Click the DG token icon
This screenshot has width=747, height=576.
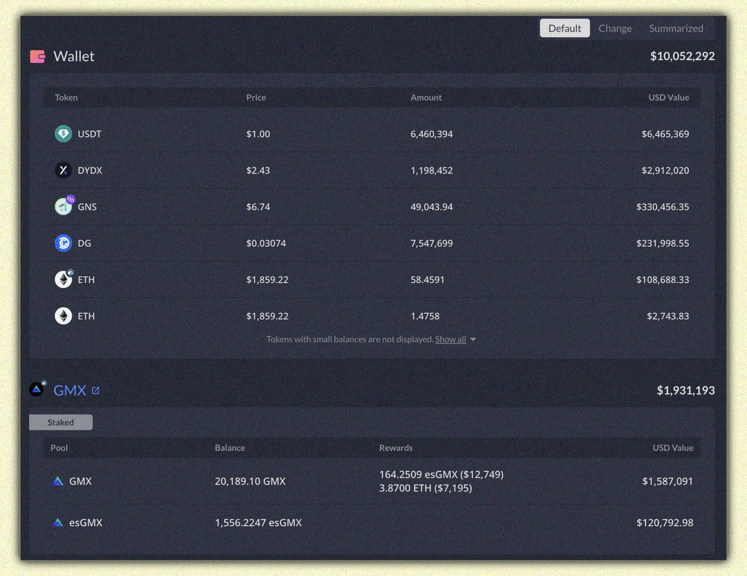(x=63, y=243)
